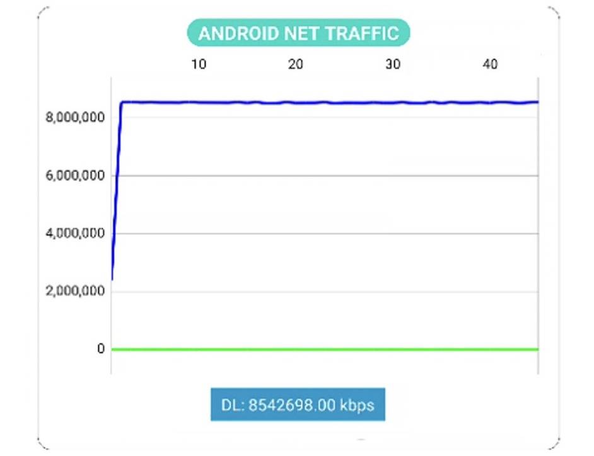594x456 pixels.
Task: Select the 20 label on the top axis
Action: tap(295, 64)
